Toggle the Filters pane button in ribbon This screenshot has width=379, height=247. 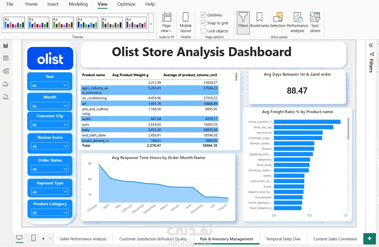click(x=243, y=23)
